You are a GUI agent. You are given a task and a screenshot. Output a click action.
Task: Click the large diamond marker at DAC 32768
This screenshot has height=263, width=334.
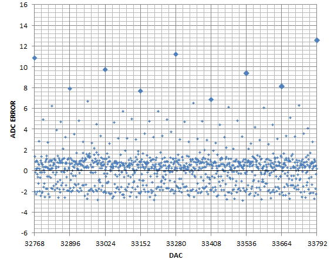[x=35, y=58]
